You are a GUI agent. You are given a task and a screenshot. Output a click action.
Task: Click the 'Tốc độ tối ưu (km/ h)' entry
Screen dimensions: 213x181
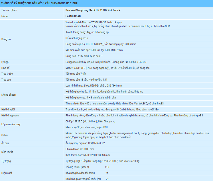[x=77, y=167]
